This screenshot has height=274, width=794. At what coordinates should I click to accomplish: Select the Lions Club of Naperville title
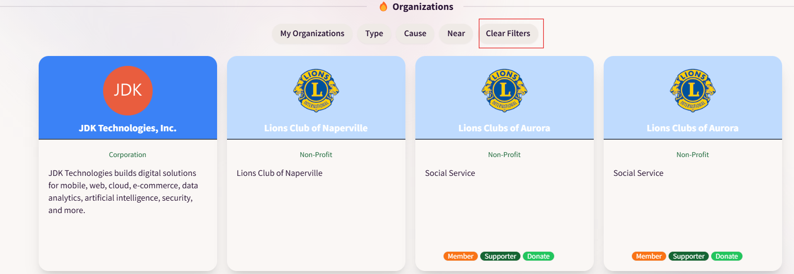pyautogui.click(x=316, y=128)
